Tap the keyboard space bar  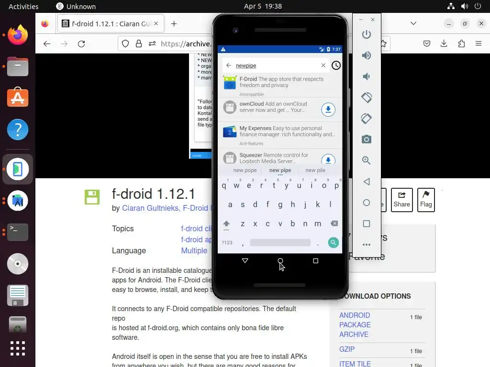(280, 242)
